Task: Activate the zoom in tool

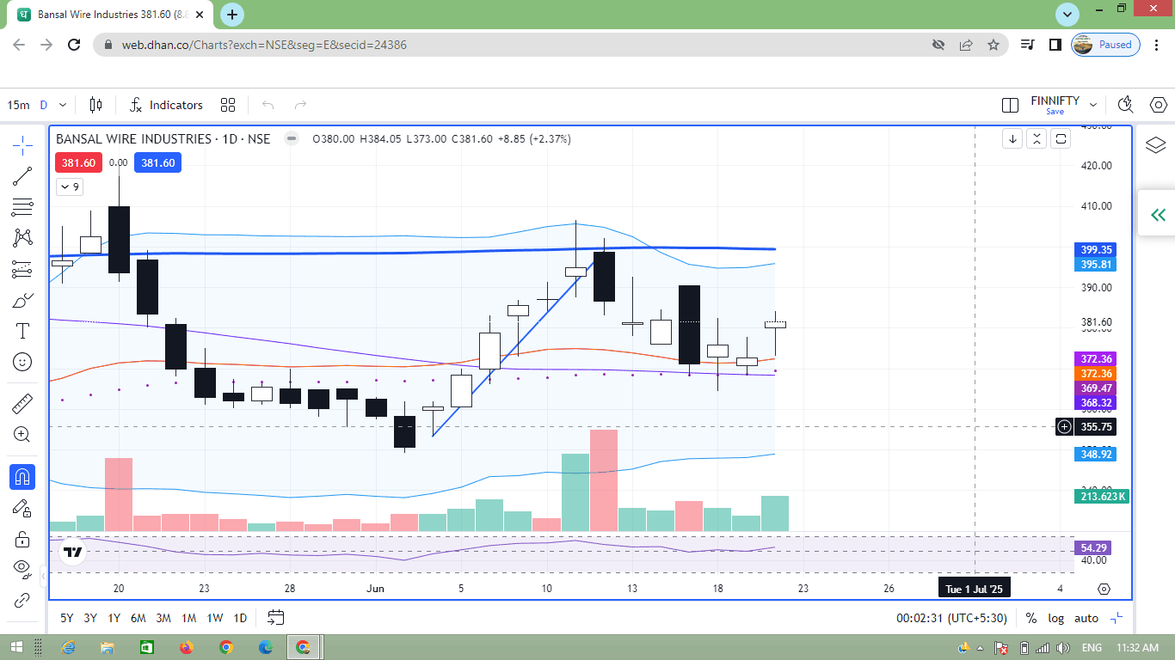Action: [x=22, y=435]
